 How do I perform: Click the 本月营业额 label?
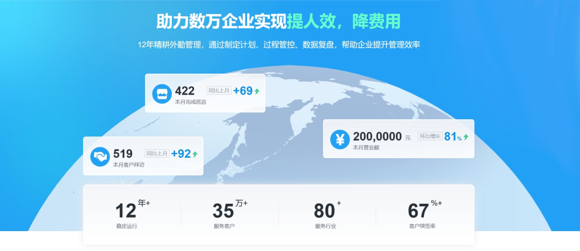(366, 147)
